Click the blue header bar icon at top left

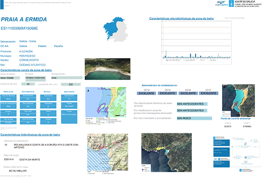click(x=2, y=4)
